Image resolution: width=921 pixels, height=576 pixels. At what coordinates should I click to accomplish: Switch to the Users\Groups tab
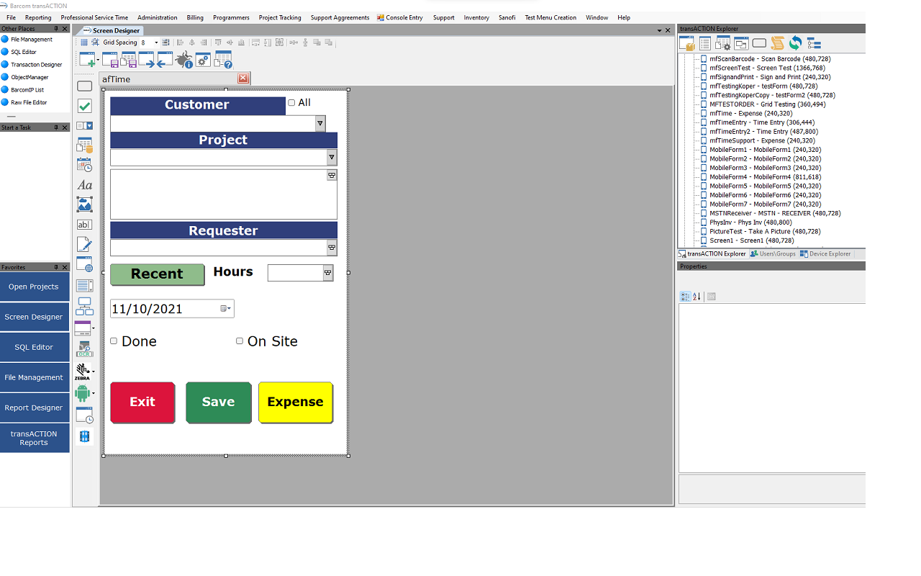click(773, 254)
